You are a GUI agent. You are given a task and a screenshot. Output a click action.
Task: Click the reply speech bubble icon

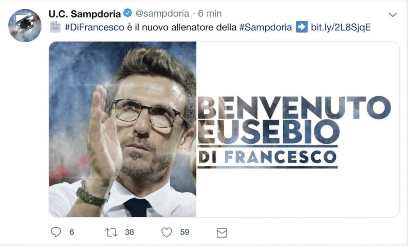[x=56, y=232]
